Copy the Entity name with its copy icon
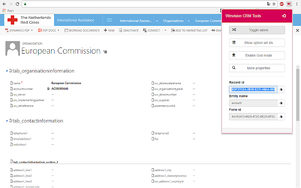Screen dimensions: 301x188 281,103
